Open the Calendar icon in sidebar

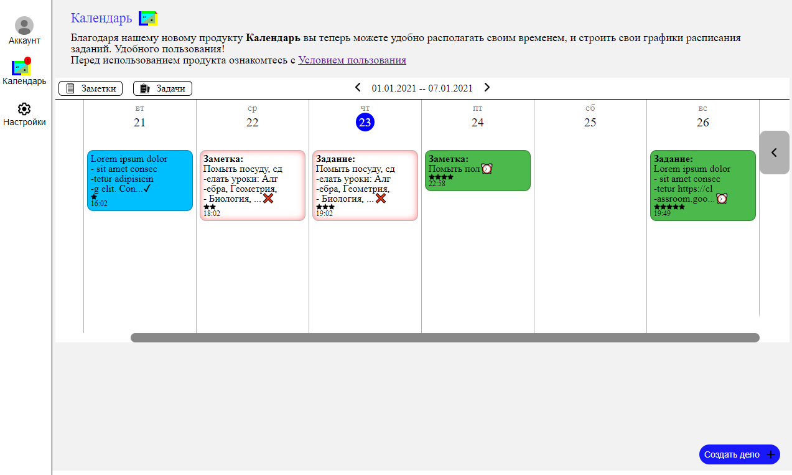[22, 67]
